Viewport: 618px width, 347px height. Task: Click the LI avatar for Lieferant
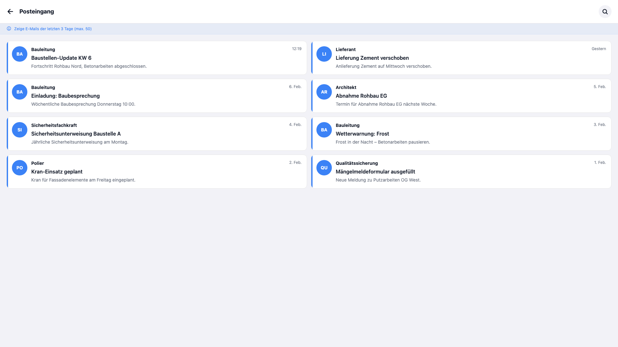point(324,54)
